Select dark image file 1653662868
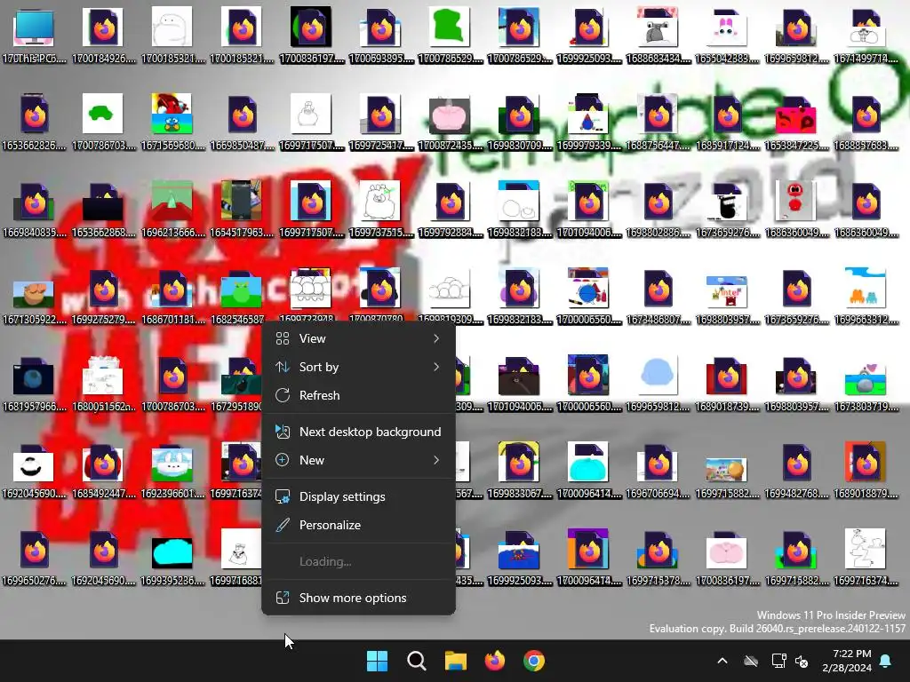This screenshot has height=682, width=910. [103, 210]
